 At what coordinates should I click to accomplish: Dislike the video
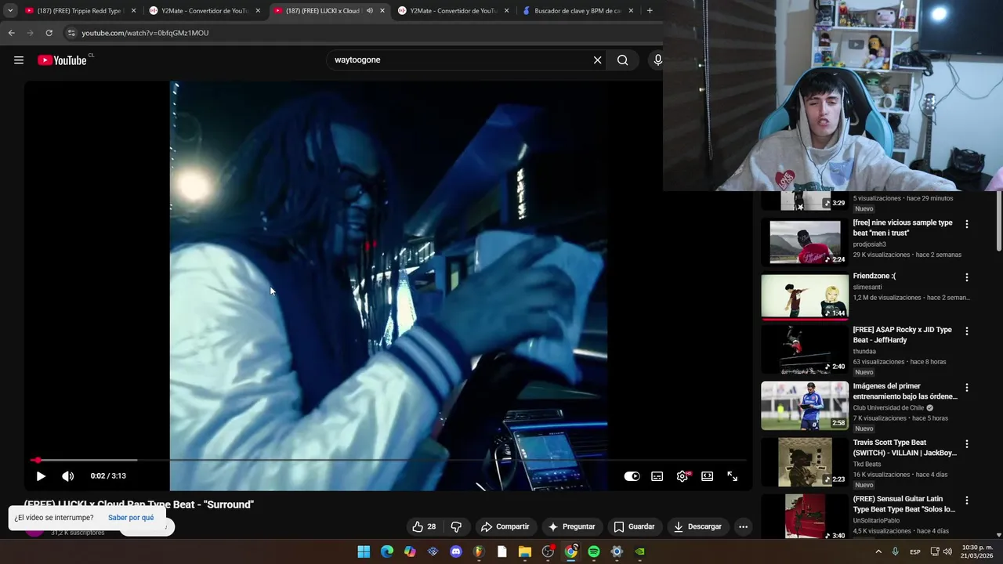pos(456,526)
